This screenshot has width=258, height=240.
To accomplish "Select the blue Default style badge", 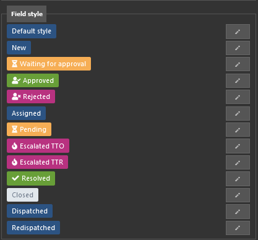I will (32, 31).
